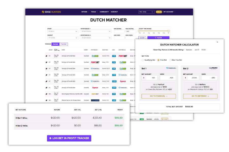Click football icon in New England Patriots row
Screen dimensions: 229x152
47,94
